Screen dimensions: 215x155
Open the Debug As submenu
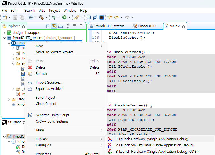pos(66,145)
